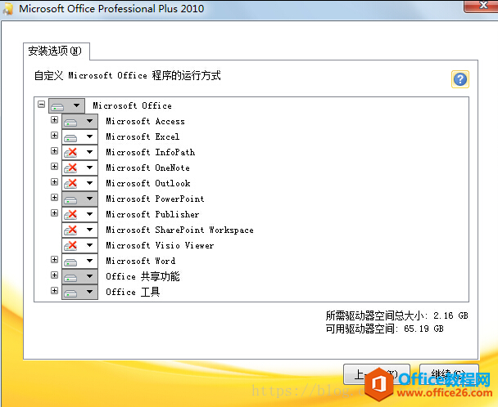Screen dimensions: 498x407
Task: Select the Microsoft Visio Viewer label
Action: click(x=160, y=245)
